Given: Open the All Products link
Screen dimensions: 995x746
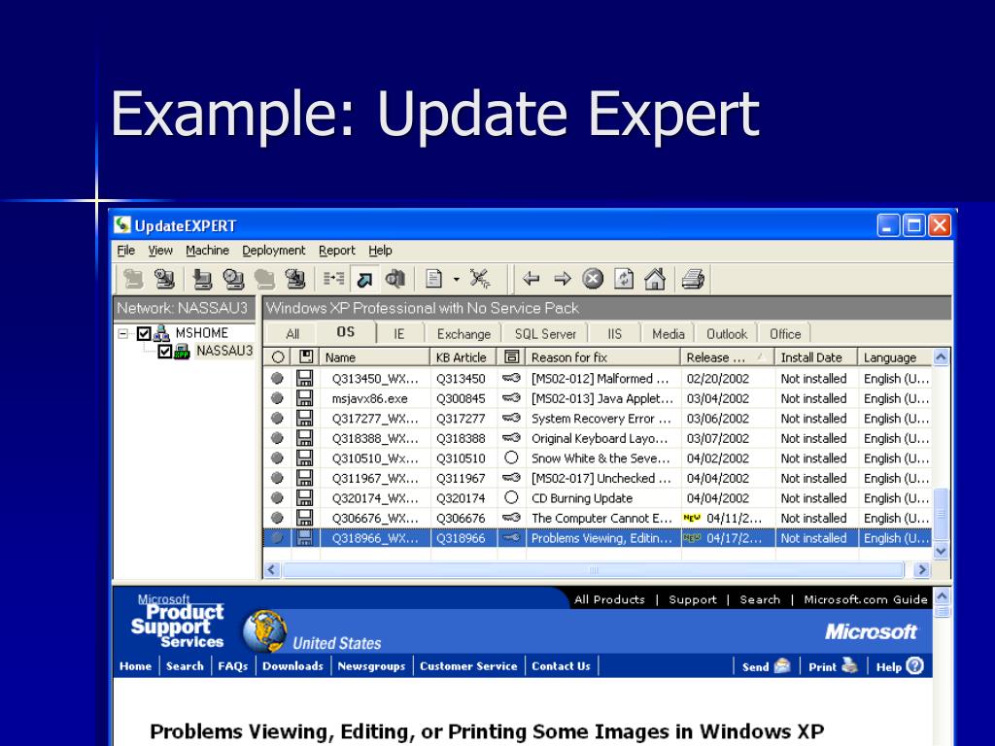Looking at the screenshot, I should point(609,599).
